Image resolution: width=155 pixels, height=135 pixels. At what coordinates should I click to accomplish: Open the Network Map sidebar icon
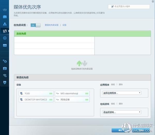click(x=5, y=10)
